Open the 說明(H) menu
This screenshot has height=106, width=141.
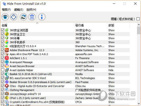coord(31,9)
